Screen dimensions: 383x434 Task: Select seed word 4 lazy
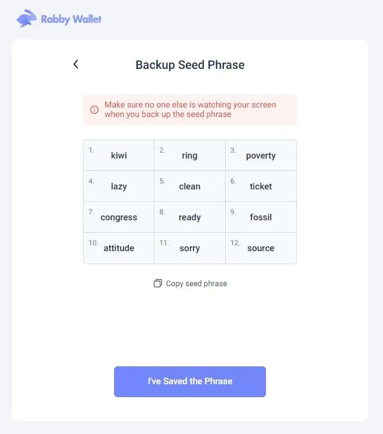119,186
